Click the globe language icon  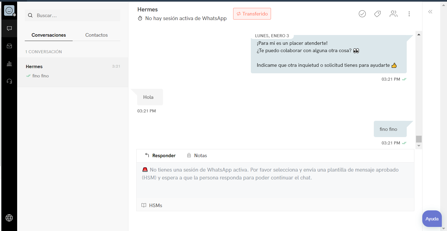pyautogui.click(x=9, y=218)
